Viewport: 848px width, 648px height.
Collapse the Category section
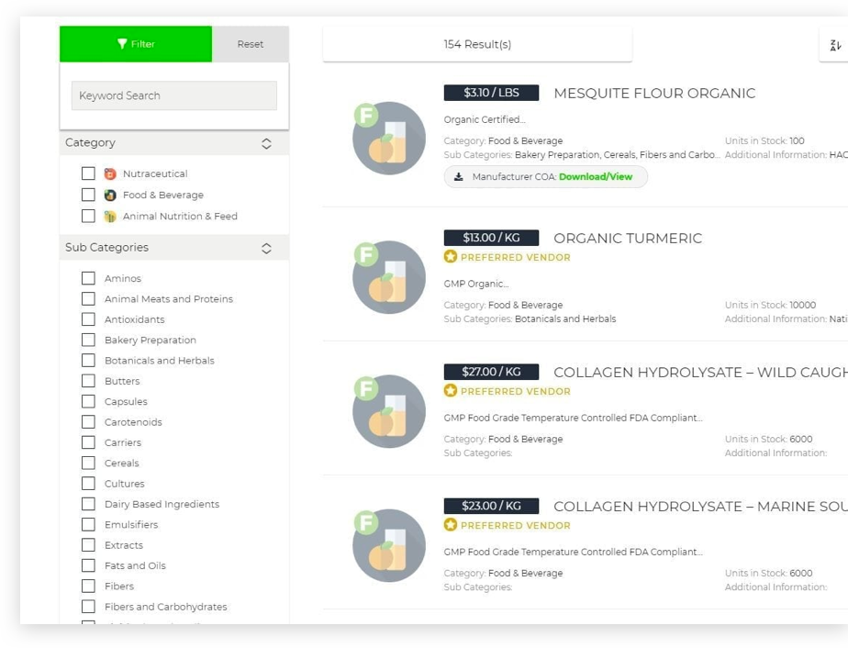pyautogui.click(x=266, y=143)
